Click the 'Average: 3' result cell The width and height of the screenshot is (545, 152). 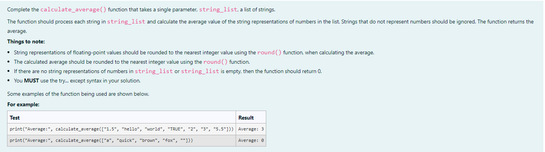pos(251,129)
